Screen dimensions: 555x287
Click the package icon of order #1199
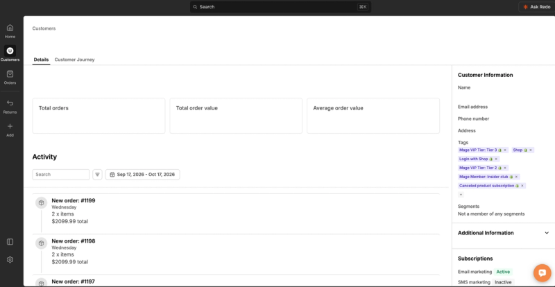[x=41, y=203]
